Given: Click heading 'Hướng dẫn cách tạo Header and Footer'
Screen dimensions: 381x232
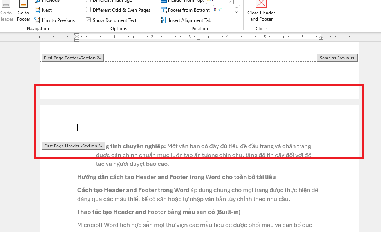Looking at the screenshot, I should click(177, 177).
